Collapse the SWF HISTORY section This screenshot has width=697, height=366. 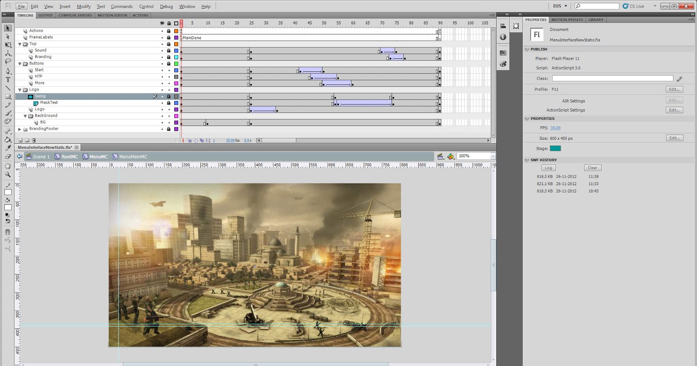coord(527,160)
